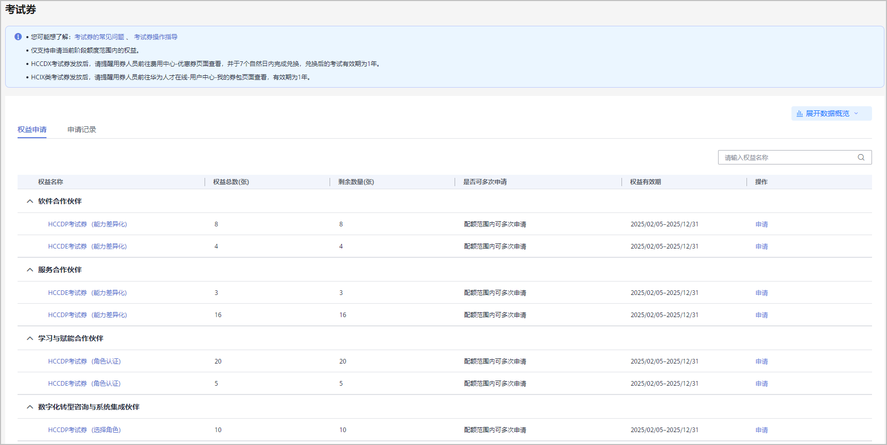
Task: Open HCCDP考试券 (能力差异化) under 服务合作伙伴
Action: (87, 315)
